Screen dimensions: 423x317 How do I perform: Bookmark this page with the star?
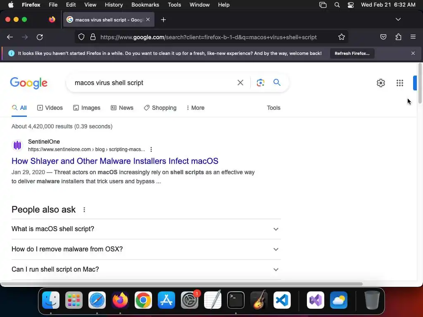(x=342, y=37)
